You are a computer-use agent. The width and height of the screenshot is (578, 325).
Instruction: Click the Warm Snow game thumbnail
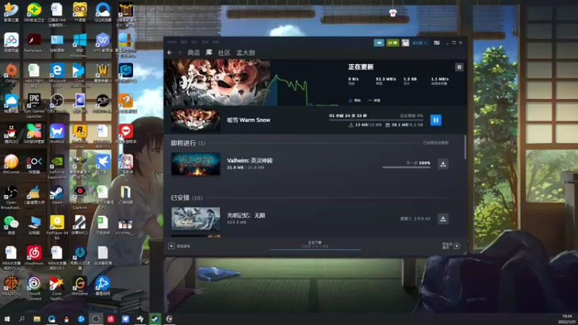pos(196,120)
